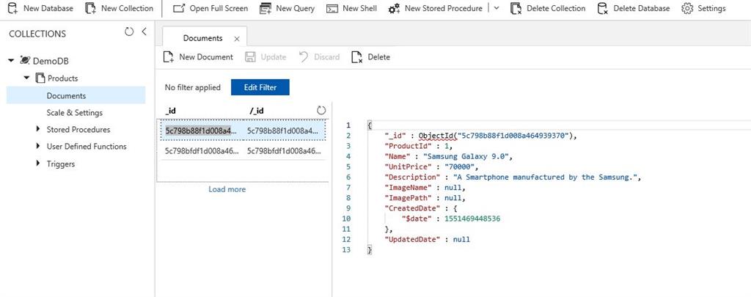The width and height of the screenshot is (751, 297).
Task: Collapse the Collections sidebar with chevron
Action: pos(144,32)
